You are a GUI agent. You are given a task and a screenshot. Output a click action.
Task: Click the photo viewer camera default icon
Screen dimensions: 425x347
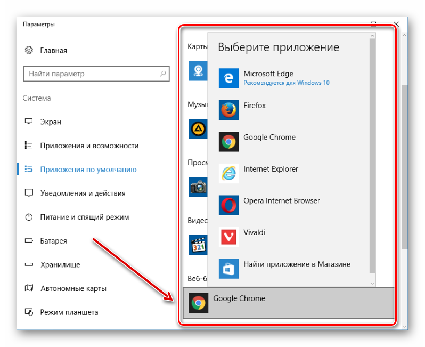pyautogui.click(x=198, y=187)
